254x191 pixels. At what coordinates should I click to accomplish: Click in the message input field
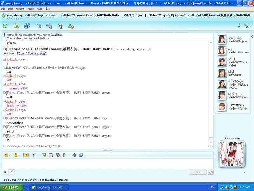coord(105,163)
